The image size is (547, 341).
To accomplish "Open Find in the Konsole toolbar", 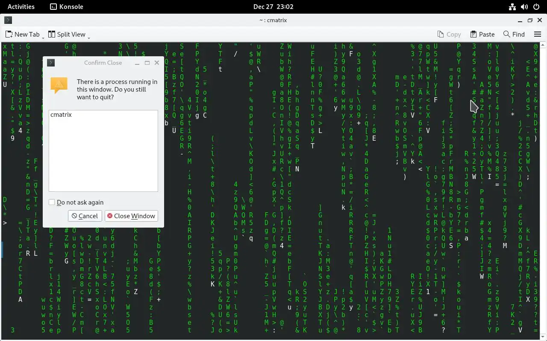I will (x=514, y=34).
